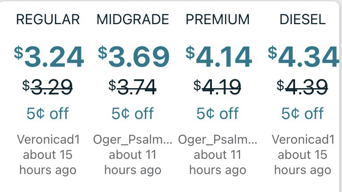Tap "5¢ off" under the premium price
This screenshot has width=342, height=192.
pyautogui.click(x=218, y=114)
